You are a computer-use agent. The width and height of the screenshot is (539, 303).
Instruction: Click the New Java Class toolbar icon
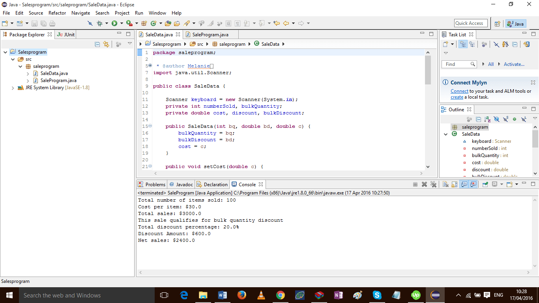click(153, 24)
